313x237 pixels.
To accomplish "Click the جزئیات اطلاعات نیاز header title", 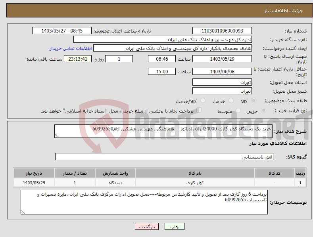I will 284,11.
